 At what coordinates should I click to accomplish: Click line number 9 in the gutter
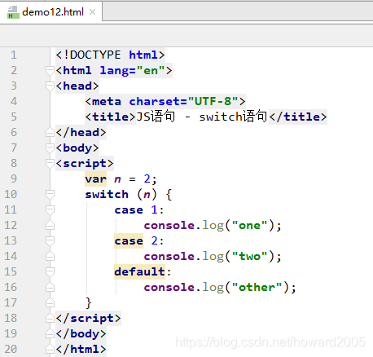(x=14, y=179)
